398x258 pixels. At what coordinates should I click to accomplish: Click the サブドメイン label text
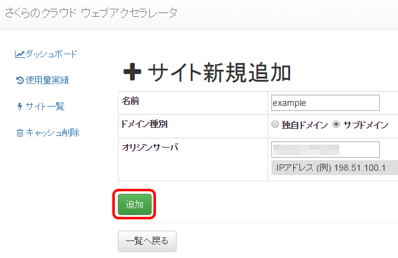pyautogui.click(x=366, y=125)
